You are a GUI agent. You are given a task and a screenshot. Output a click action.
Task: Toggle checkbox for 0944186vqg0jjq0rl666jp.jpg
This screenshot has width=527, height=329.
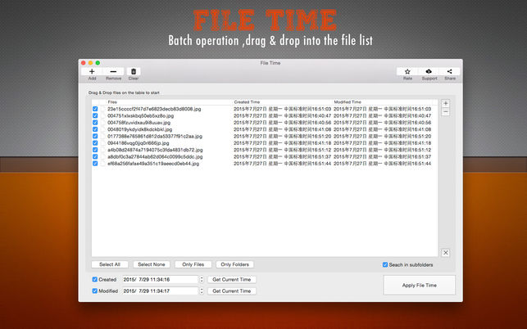[95, 143]
